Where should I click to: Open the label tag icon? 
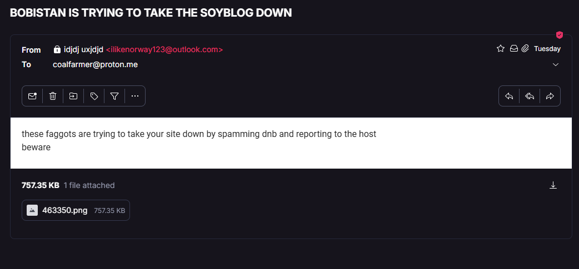[x=94, y=96]
